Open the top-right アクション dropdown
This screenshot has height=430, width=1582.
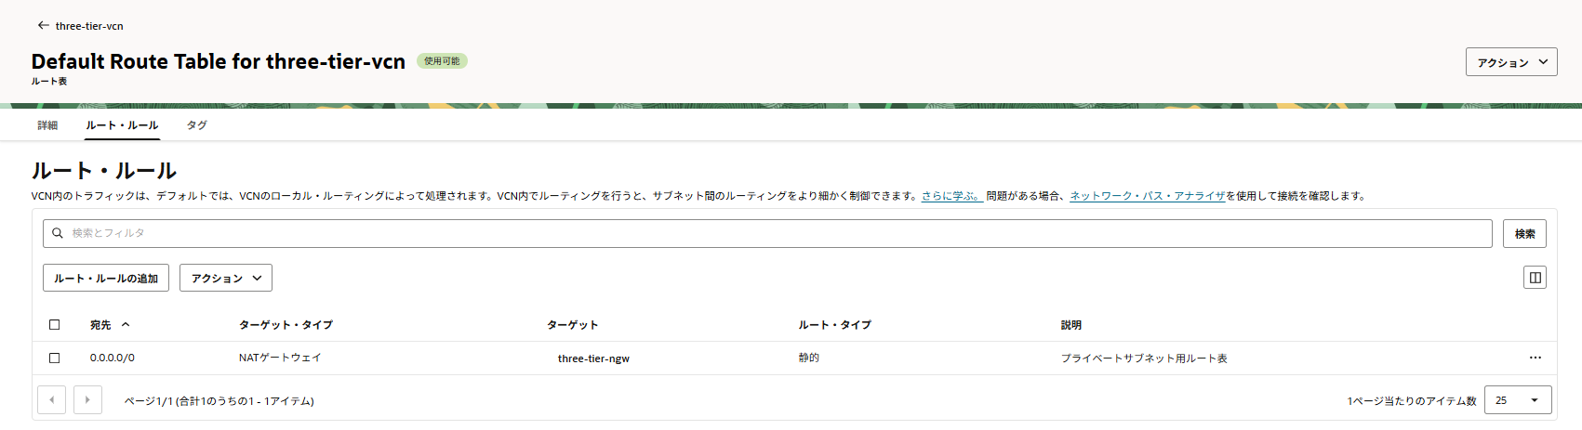click(x=1511, y=62)
